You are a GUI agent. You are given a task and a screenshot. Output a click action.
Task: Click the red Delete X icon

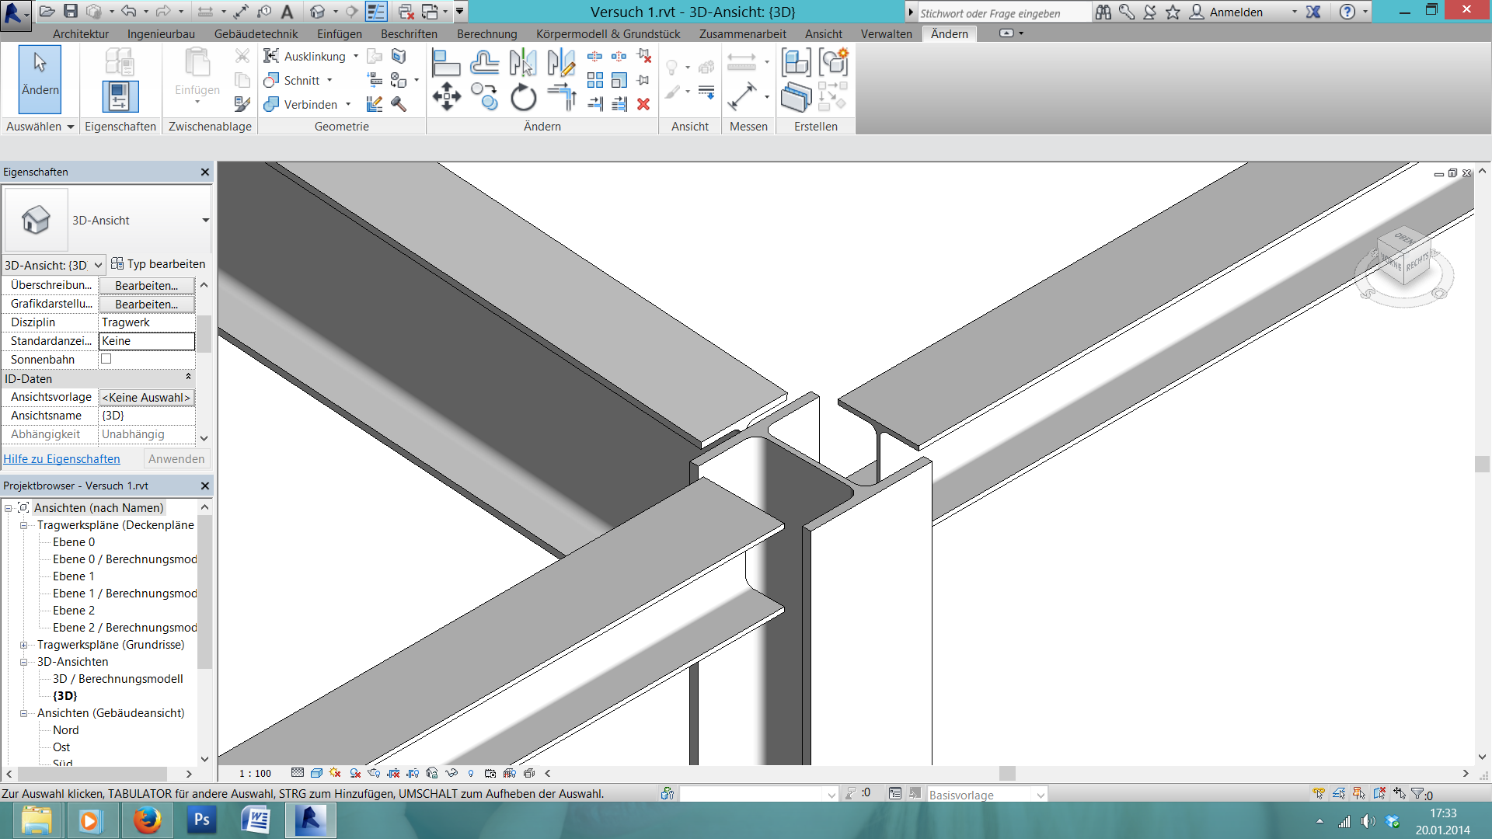[643, 104]
